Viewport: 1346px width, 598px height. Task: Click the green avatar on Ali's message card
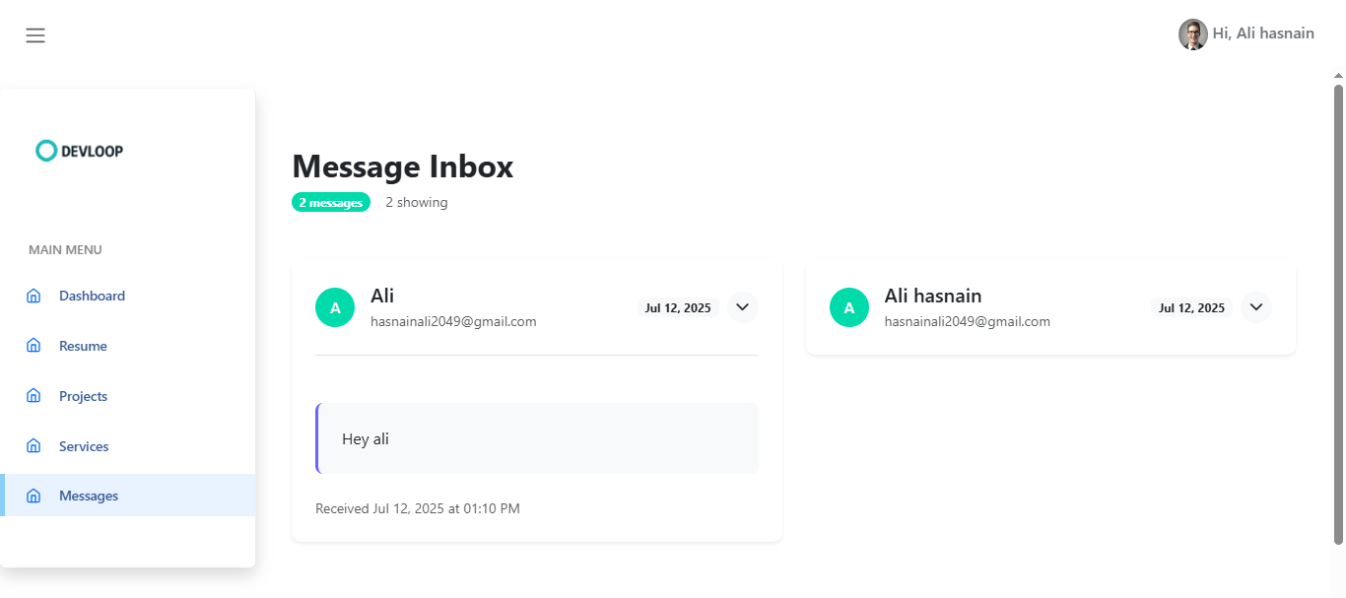pos(335,307)
